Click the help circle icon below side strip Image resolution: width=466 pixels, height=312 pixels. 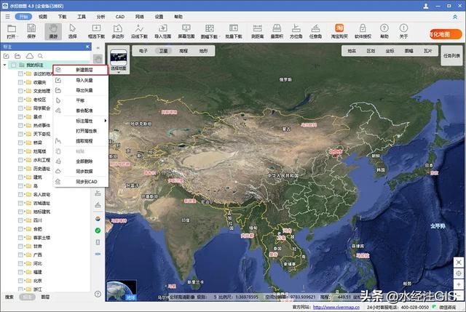[x=98, y=295]
